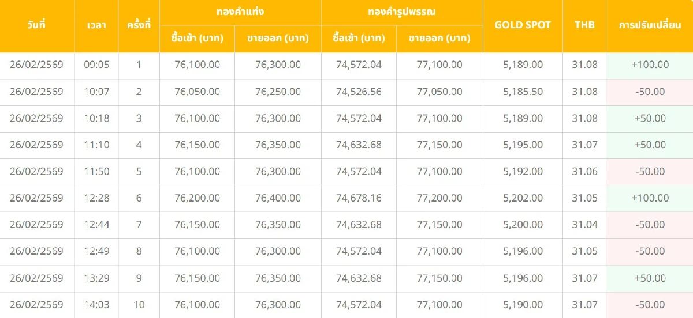Select the 09:05 time cell
This screenshot has width=693, height=318.
[x=96, y=65]
